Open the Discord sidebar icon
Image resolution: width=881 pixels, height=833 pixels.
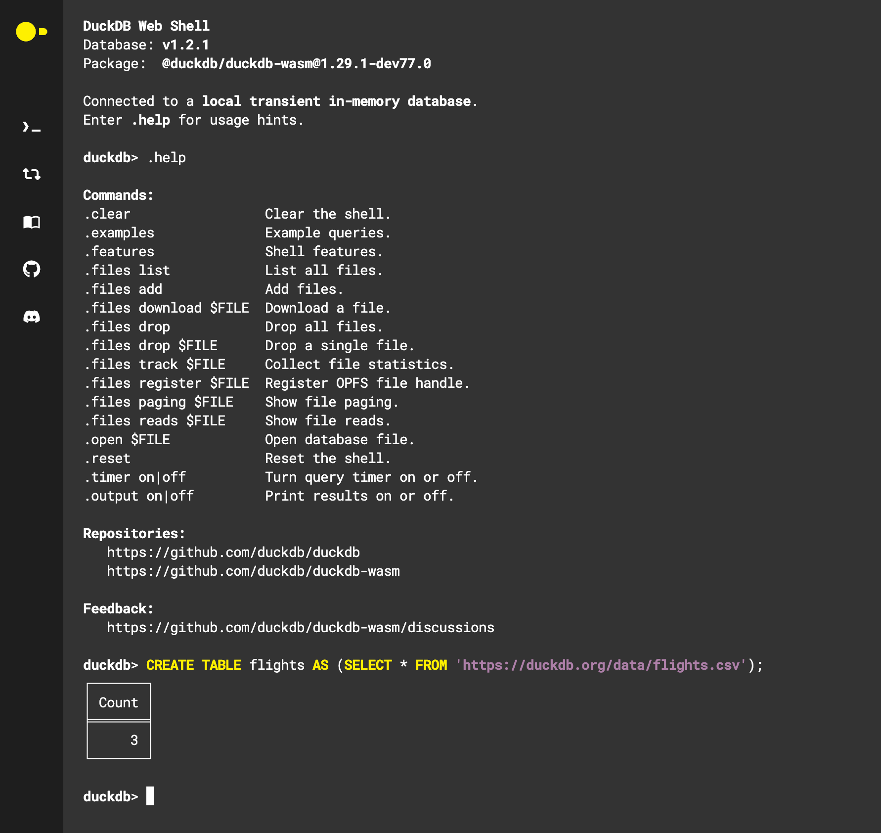(31, 317)
